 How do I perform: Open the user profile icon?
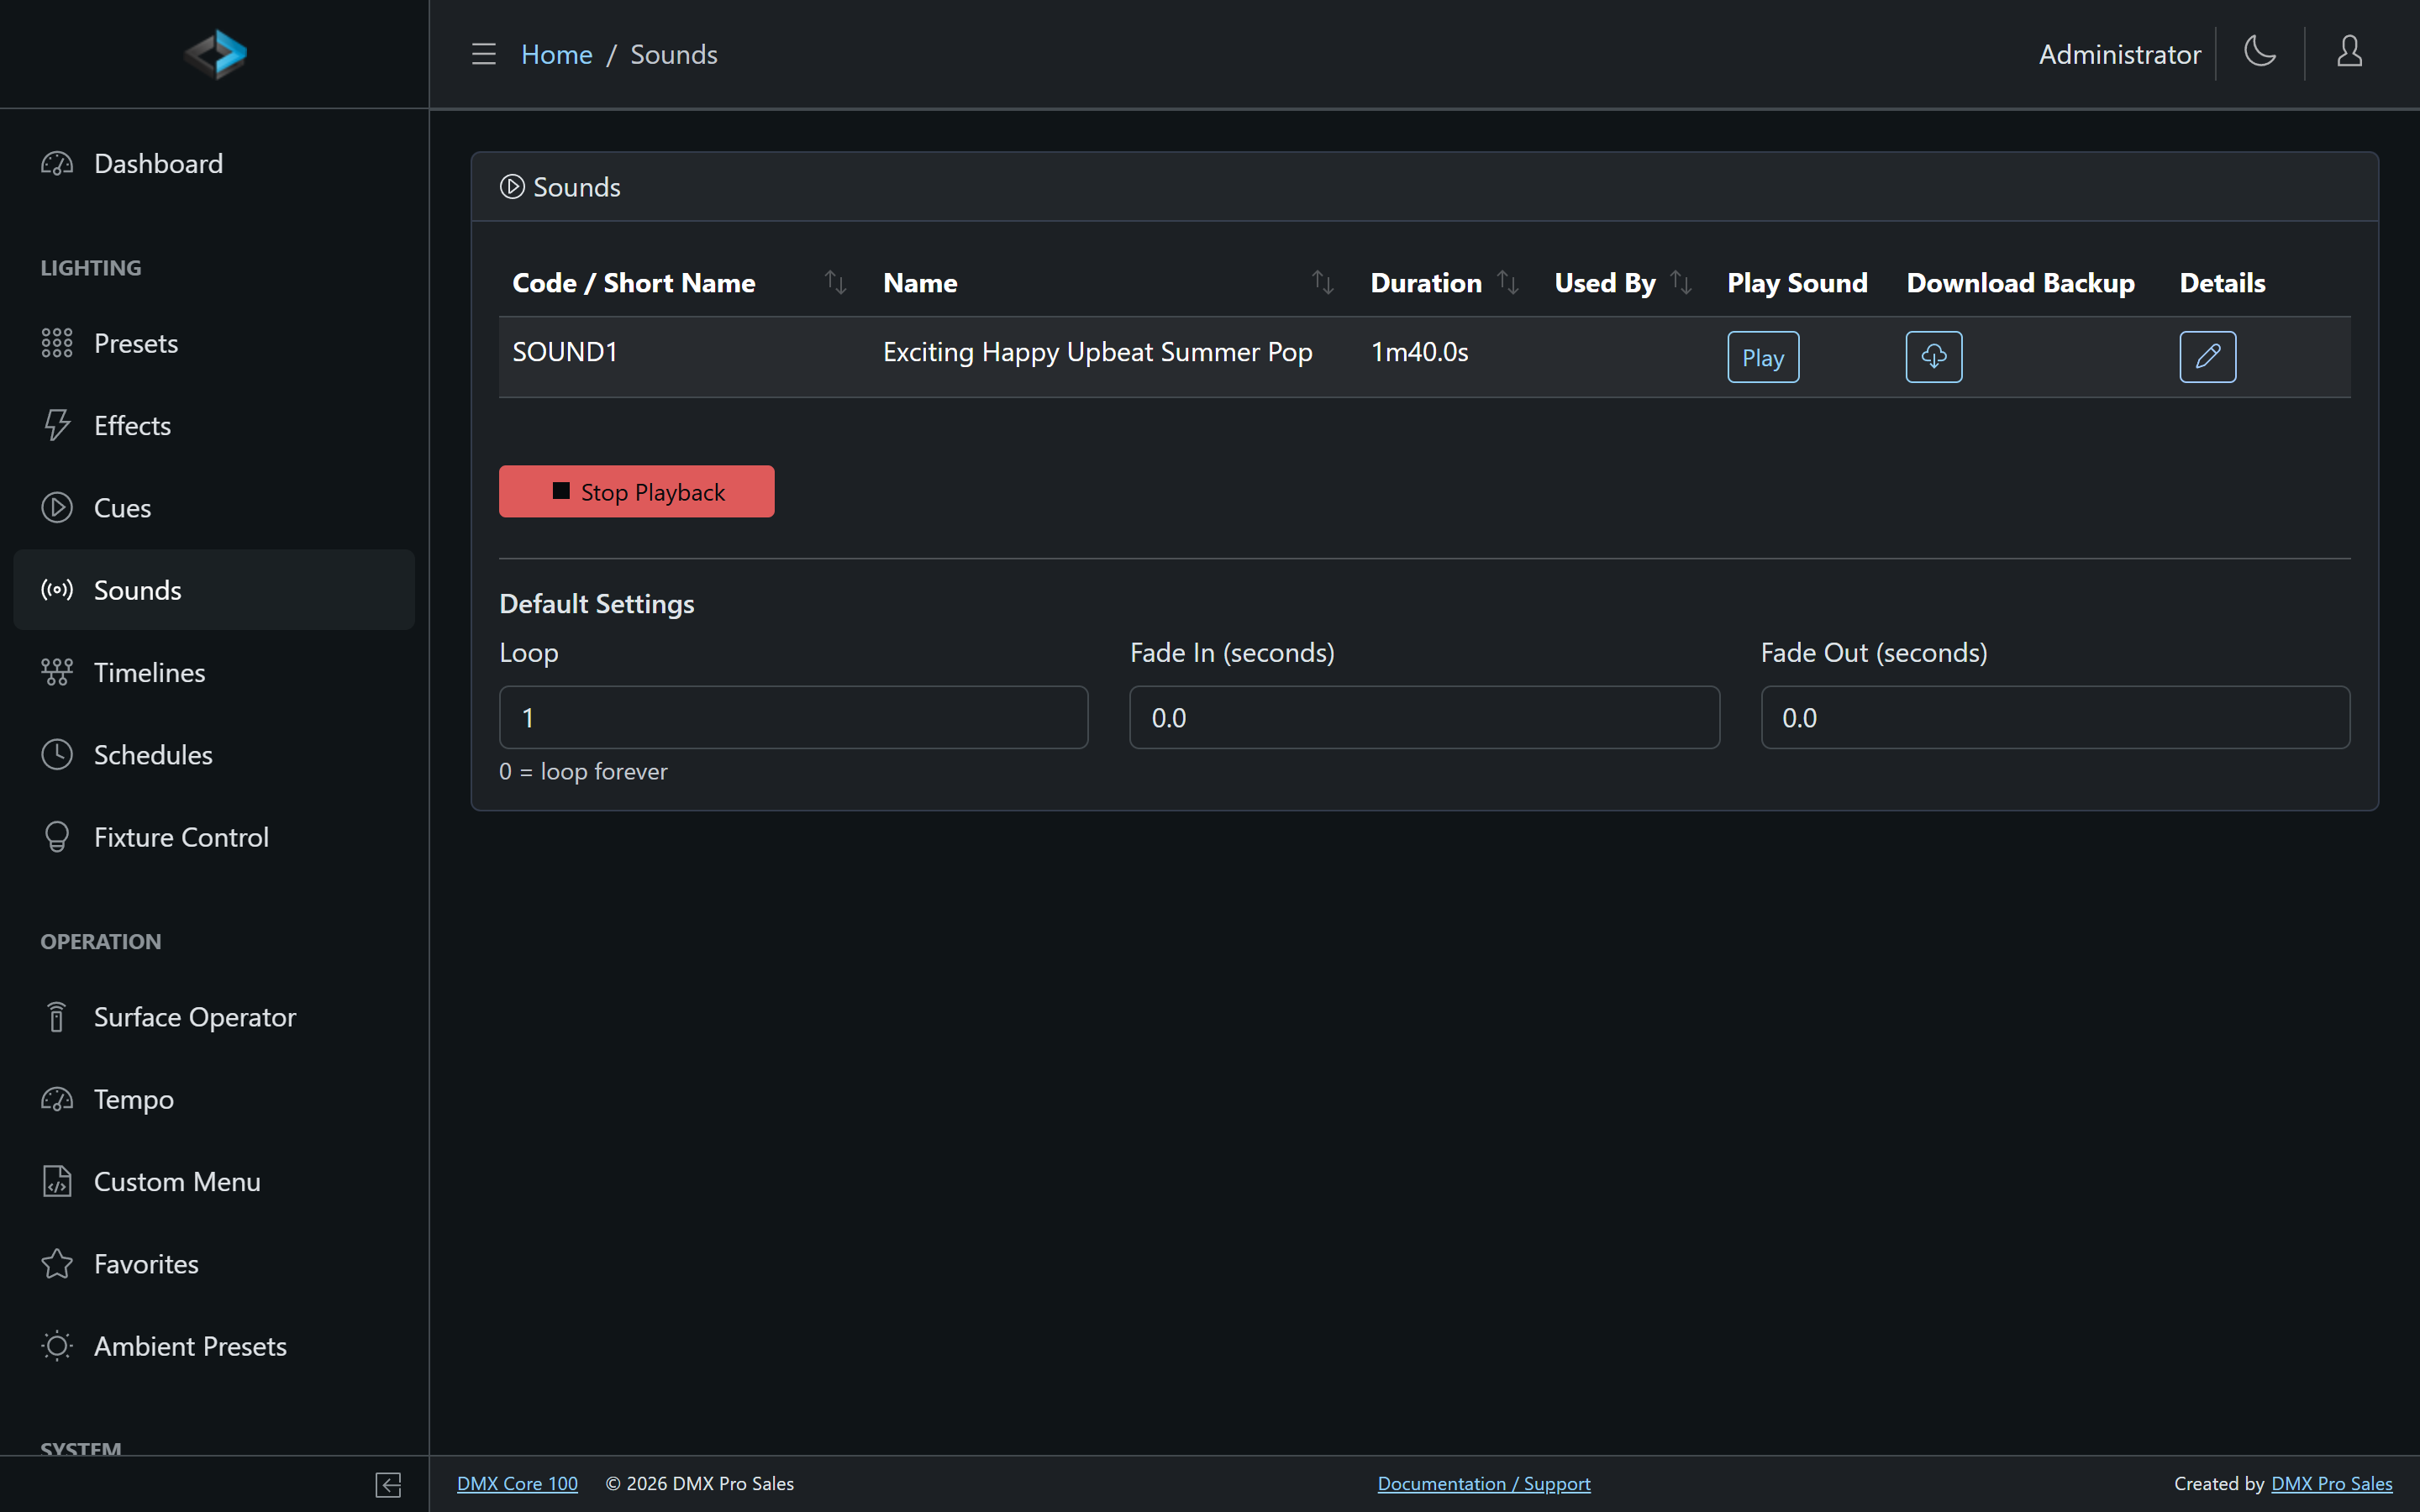tap(2349, 52)
